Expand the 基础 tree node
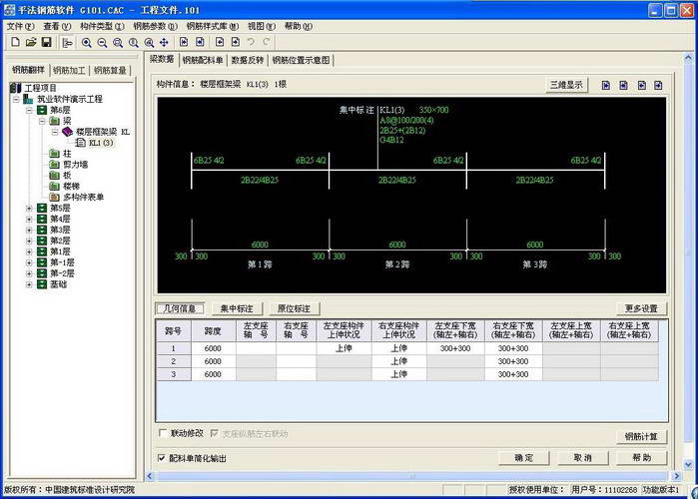The width and height of the screenshot is (698, 499). tap(29, 284)
